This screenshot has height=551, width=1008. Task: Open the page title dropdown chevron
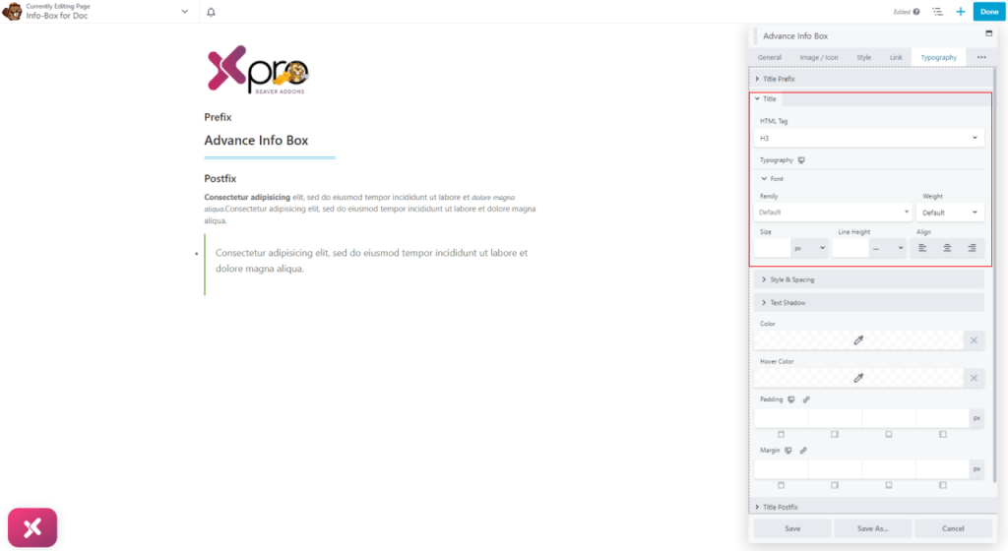click(x=184, y=12)
